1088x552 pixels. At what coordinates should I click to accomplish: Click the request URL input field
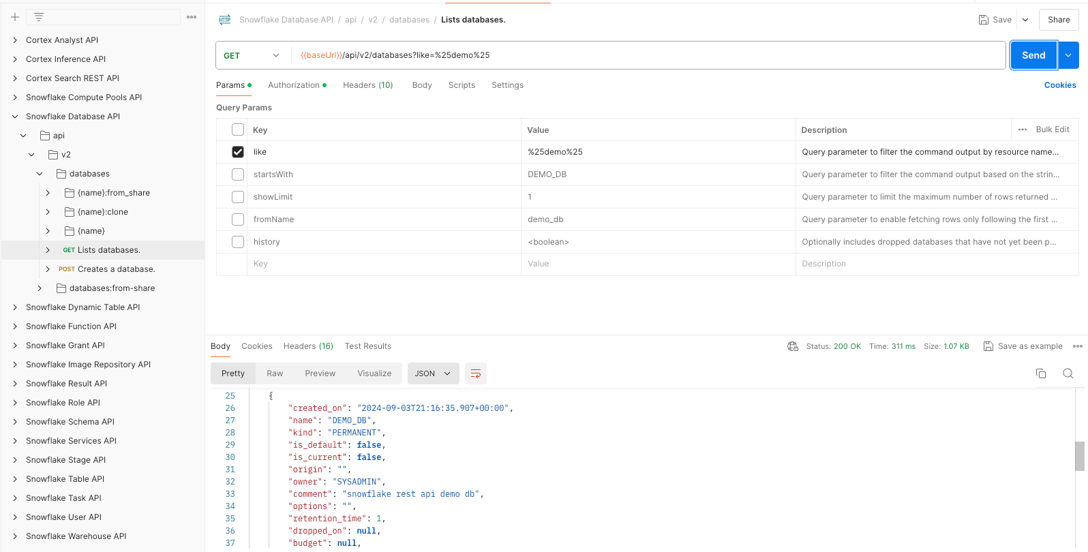[x=648, y=55]
